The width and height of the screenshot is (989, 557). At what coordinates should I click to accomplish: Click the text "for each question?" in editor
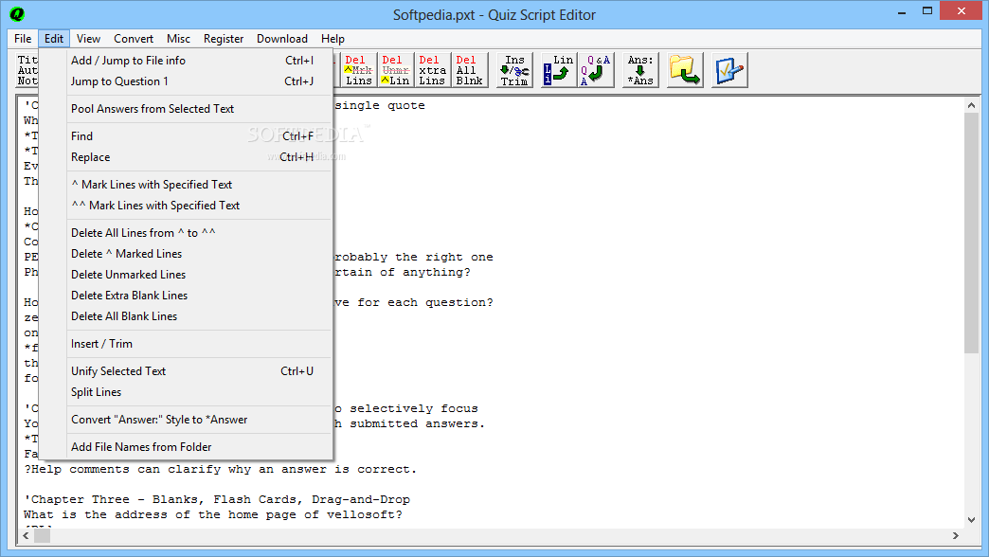(x=425, y=303)
